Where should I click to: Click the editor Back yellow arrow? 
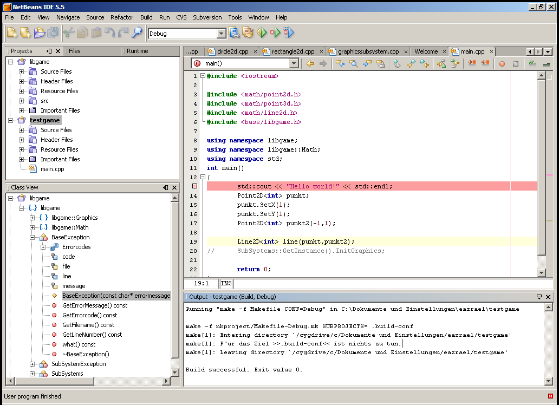(x=310, y=64)
